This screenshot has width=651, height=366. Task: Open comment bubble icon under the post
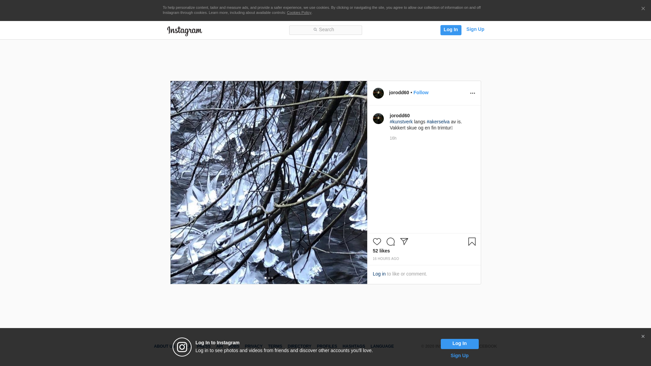click(391, 242)
